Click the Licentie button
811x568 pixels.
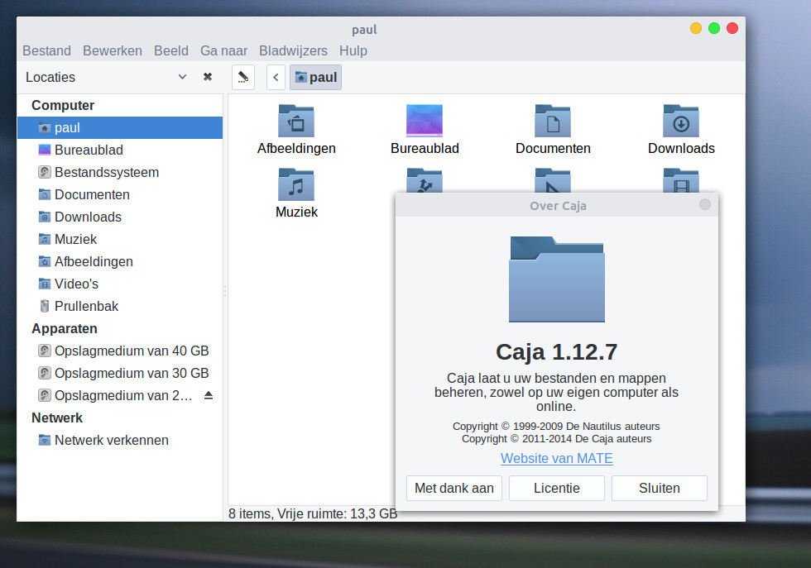[x=556, y=489]
